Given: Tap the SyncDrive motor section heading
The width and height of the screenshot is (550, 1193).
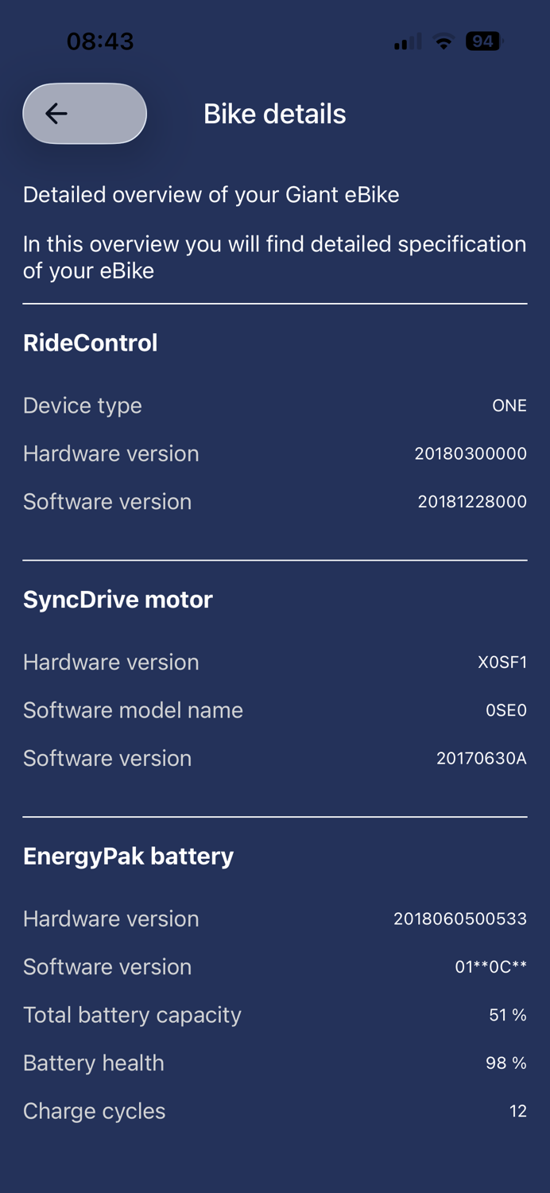Looking at the screenshot, I should (118, 599).
